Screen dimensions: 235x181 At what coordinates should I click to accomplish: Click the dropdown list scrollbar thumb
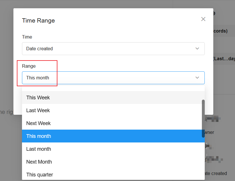[x=203, y=118]
